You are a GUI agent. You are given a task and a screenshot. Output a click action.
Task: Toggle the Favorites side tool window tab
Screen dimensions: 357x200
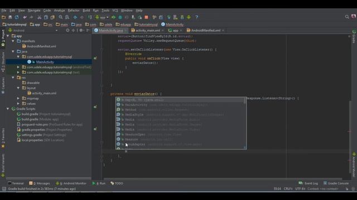[3, 138]
